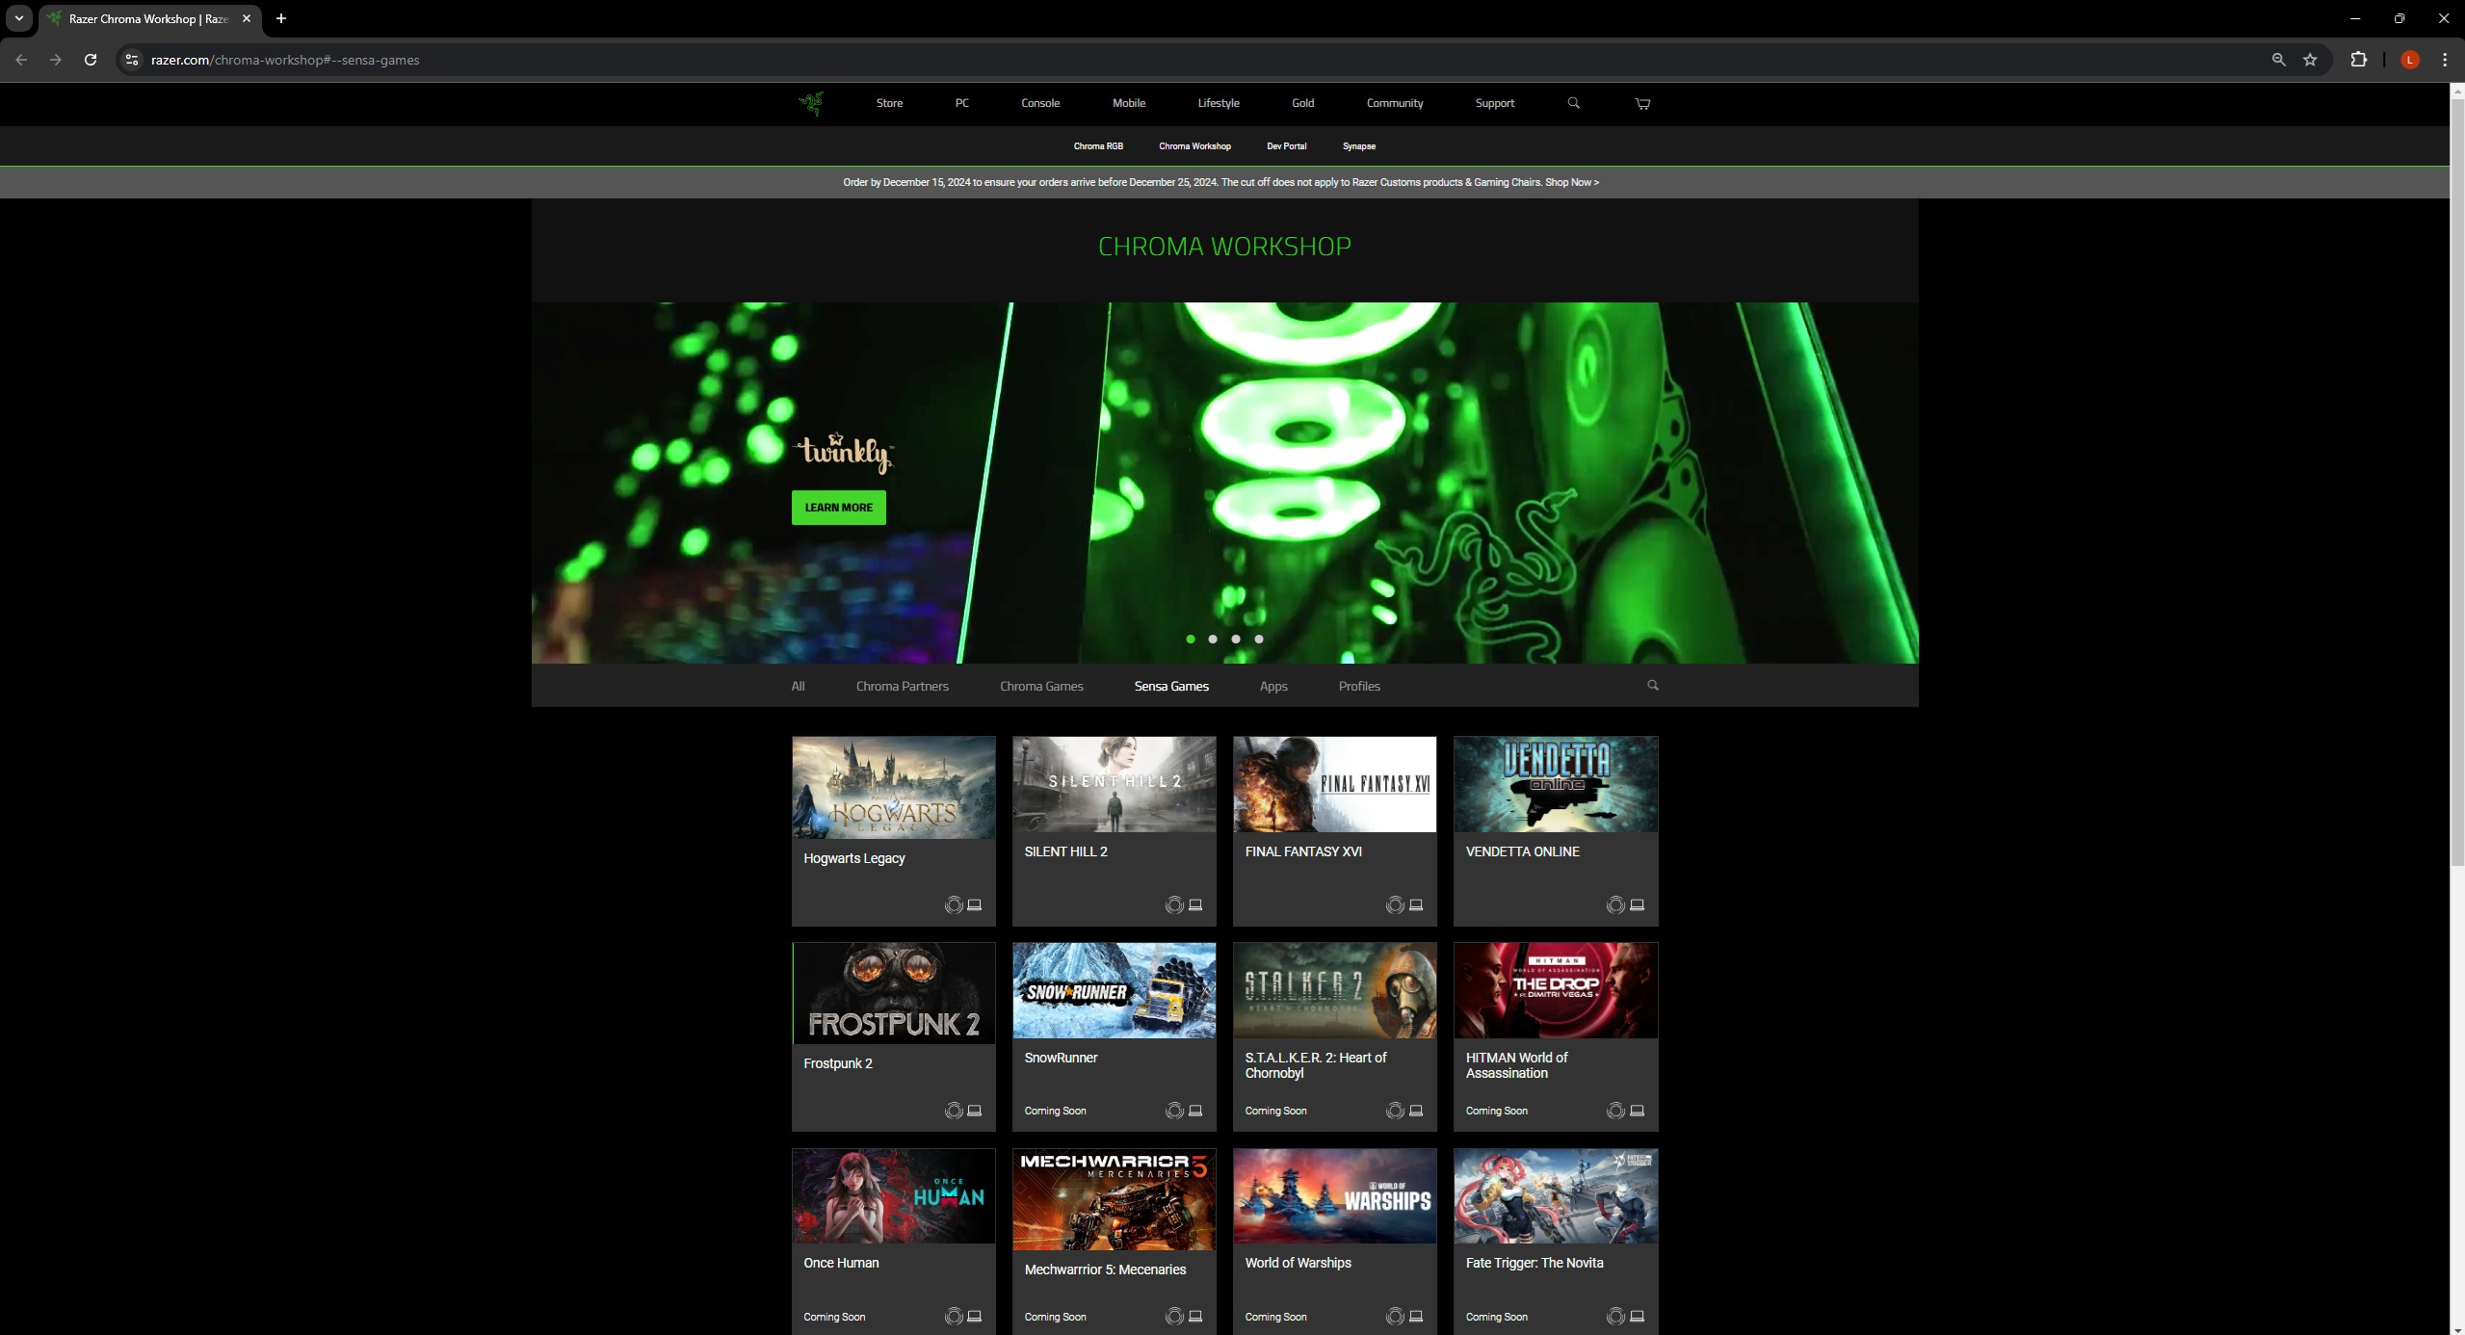Expand the Support navigation menu
Image resolution: width=2465 pixels, height=1335 pixels.
[x=1494, y=103]
